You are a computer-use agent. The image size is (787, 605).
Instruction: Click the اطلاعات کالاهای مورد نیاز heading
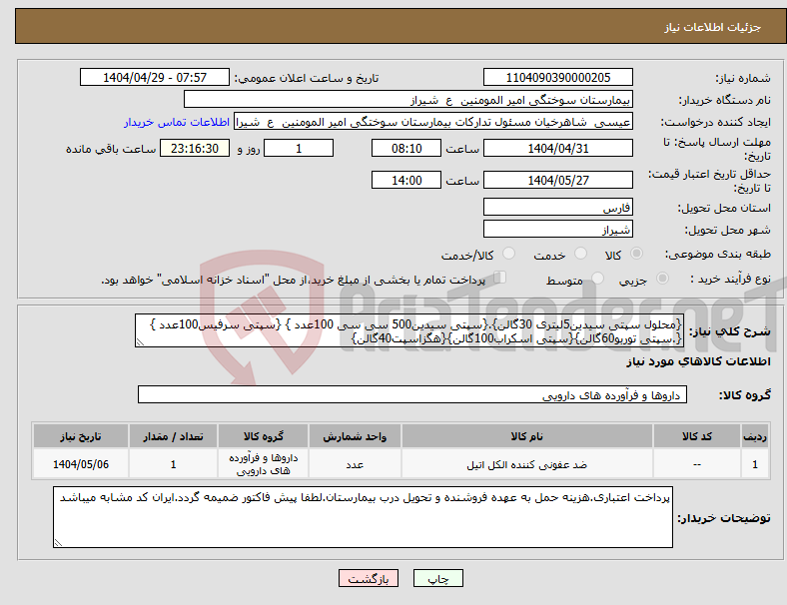pyautogui.click(x=698, y=361)
